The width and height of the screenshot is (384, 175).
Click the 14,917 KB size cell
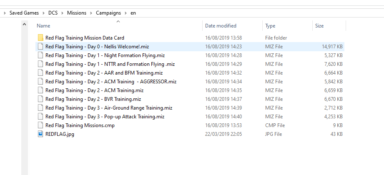[x=332, y=47]
